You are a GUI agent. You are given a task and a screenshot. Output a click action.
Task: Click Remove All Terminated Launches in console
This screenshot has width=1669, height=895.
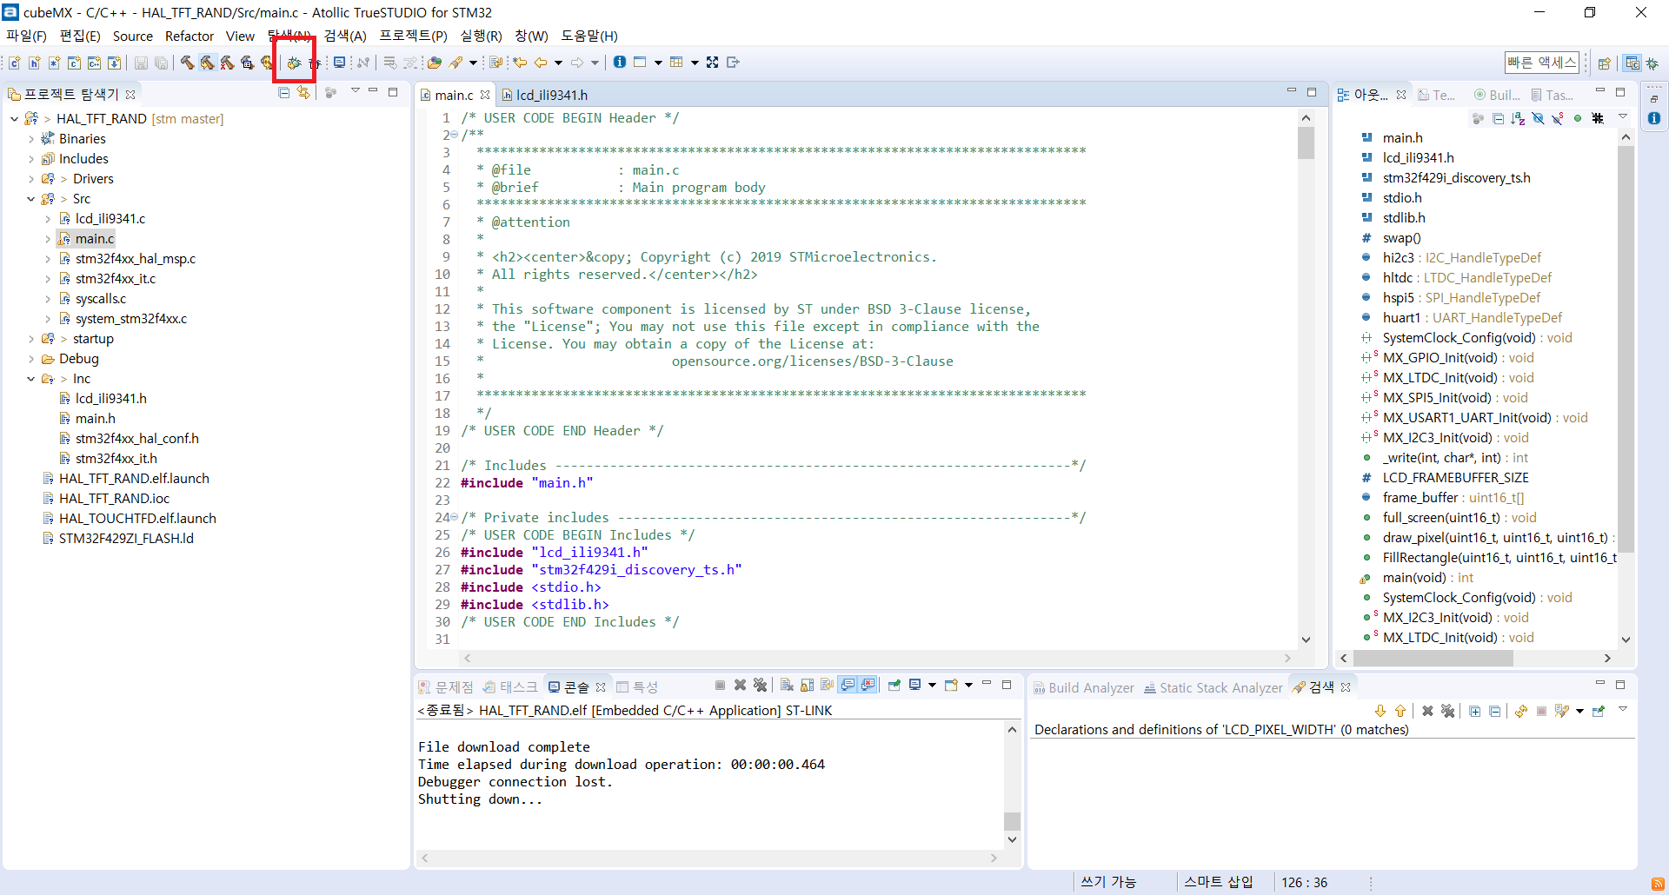[760, 686]
